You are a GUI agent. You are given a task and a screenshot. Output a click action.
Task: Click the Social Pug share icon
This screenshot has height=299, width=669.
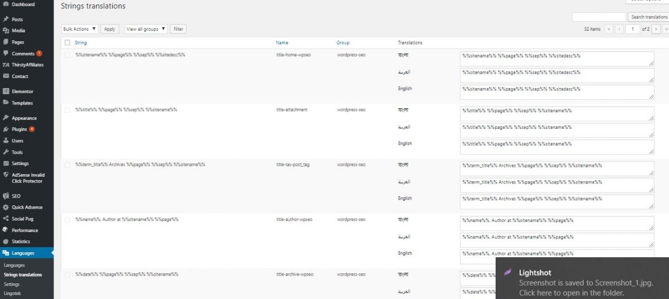click(6, 219)
